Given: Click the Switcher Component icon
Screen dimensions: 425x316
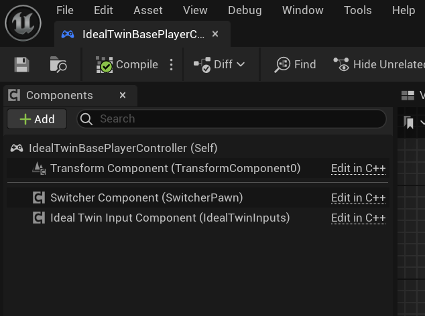Looking at the screenshot, I should (39, 197).
